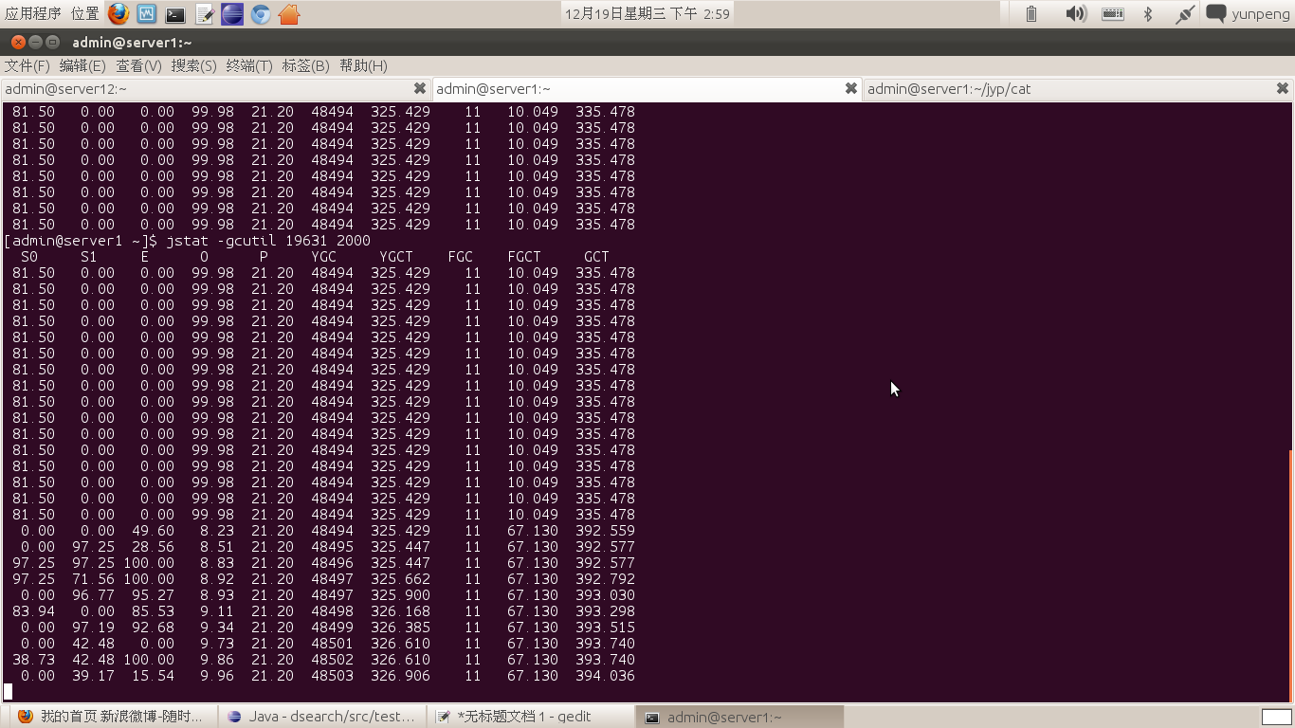
Task: Check the battery status indicator
Action: (x=1031, y=14)
